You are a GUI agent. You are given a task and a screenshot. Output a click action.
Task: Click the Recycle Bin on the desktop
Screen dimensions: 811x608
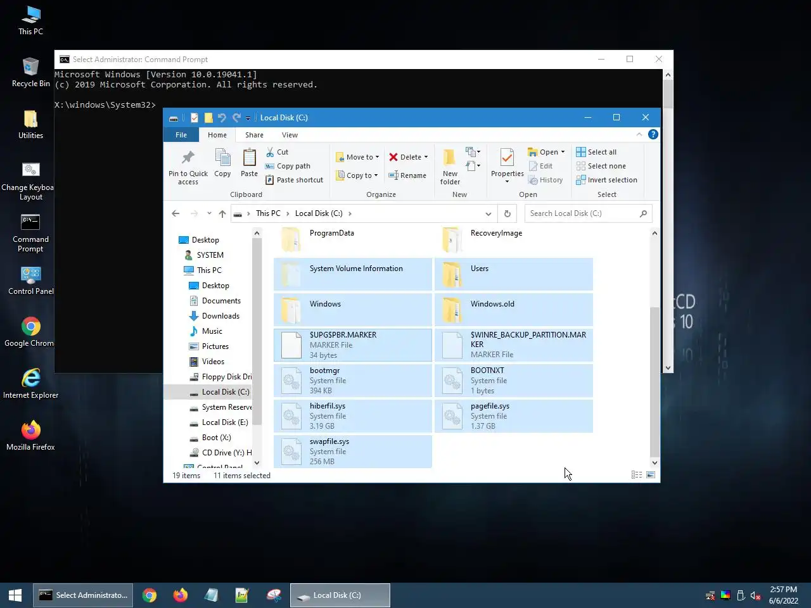pos(30,72)
